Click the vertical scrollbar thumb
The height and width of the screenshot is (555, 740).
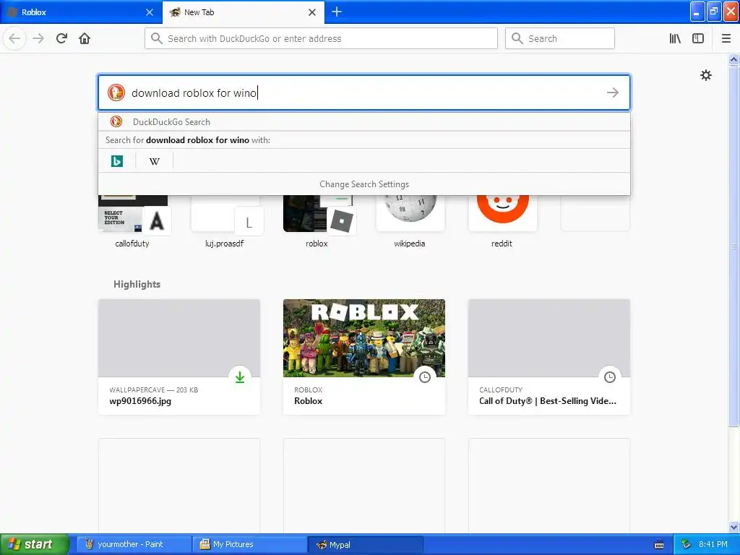[734, 246]
